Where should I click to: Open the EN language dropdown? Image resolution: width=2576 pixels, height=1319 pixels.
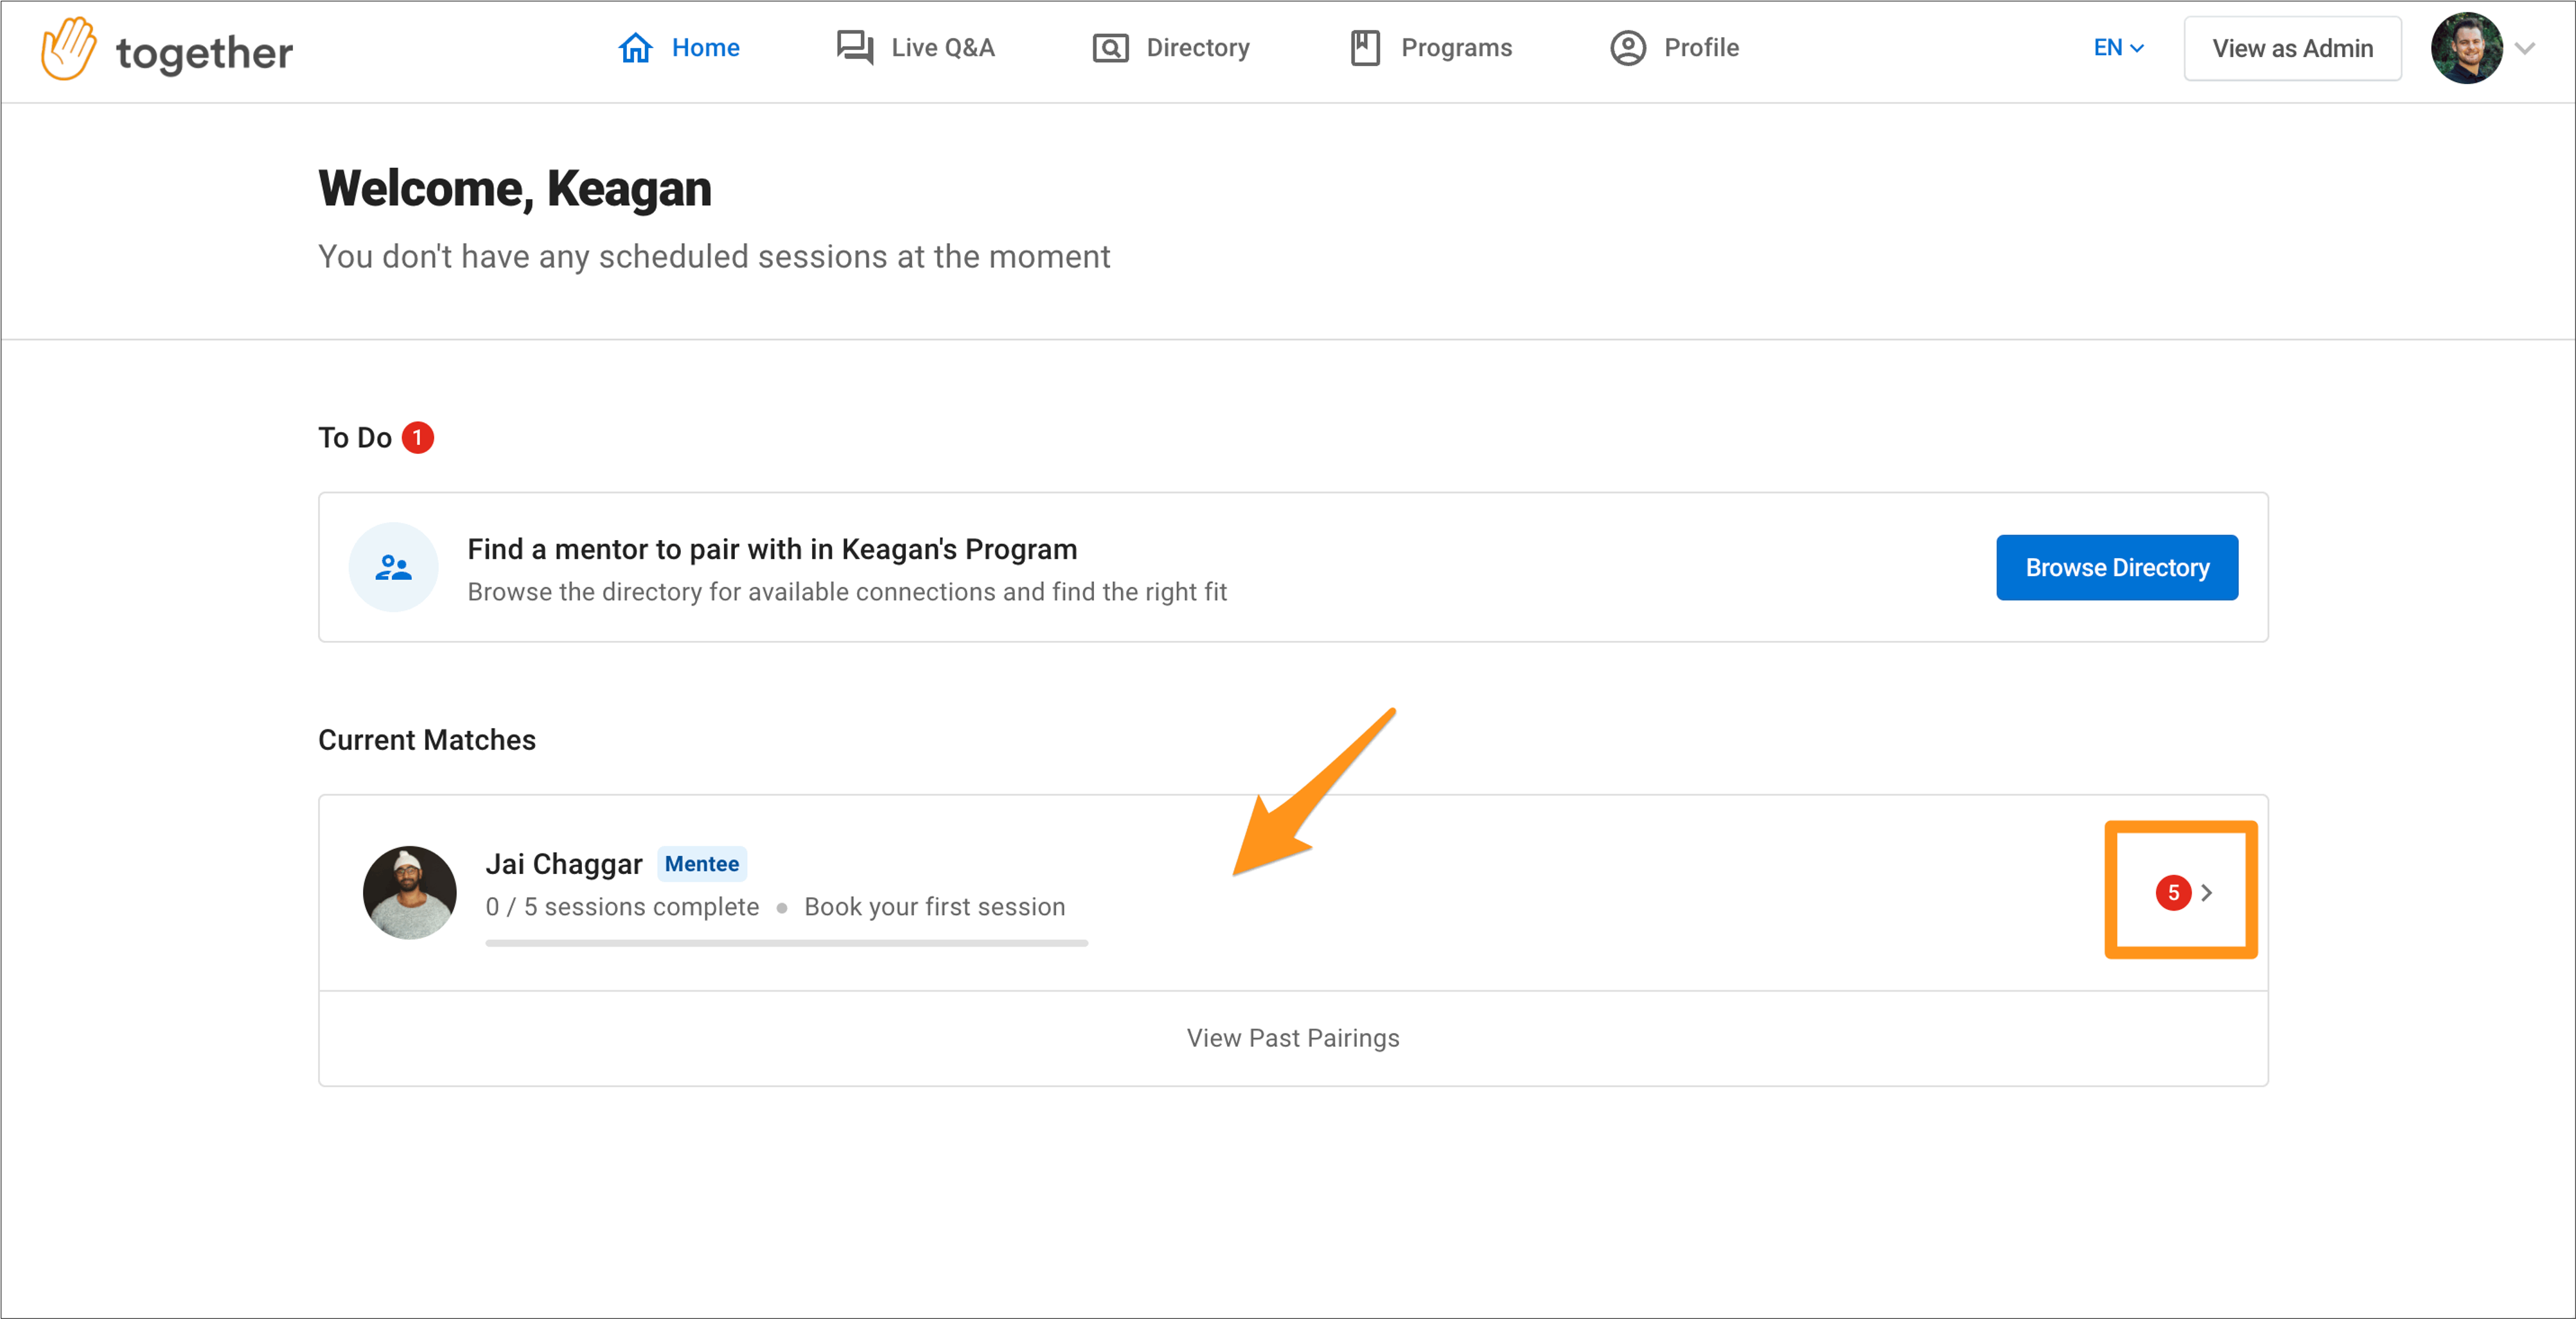coord(2118,48)
